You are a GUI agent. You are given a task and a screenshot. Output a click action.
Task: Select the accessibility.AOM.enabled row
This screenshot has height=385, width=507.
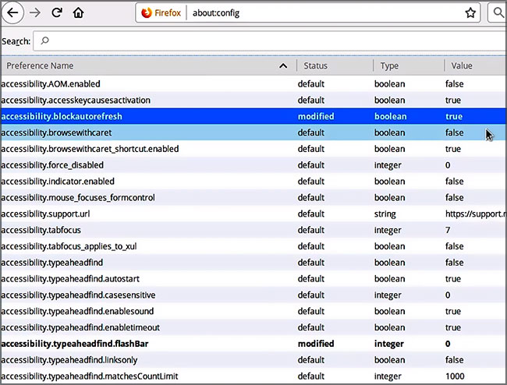pos(253,84)
